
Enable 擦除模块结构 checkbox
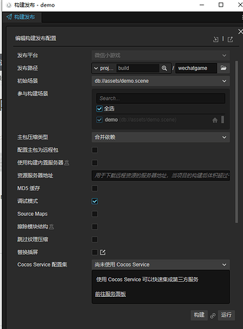pyautogui.click(x=95, y=226)
